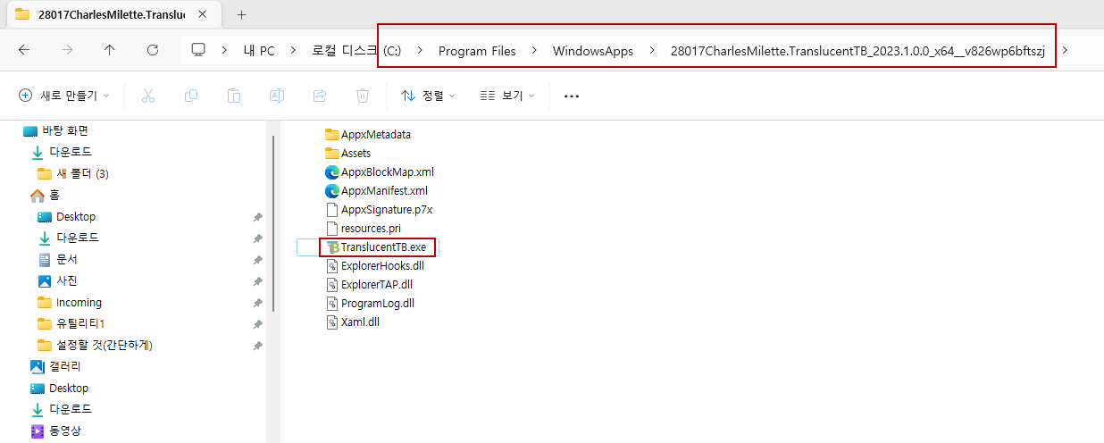Click the Delete trash icon

point(363,96)
